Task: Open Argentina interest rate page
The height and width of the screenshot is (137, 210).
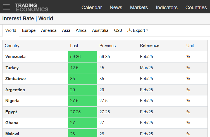Action: pyautogui.click(x=15, y=90)
